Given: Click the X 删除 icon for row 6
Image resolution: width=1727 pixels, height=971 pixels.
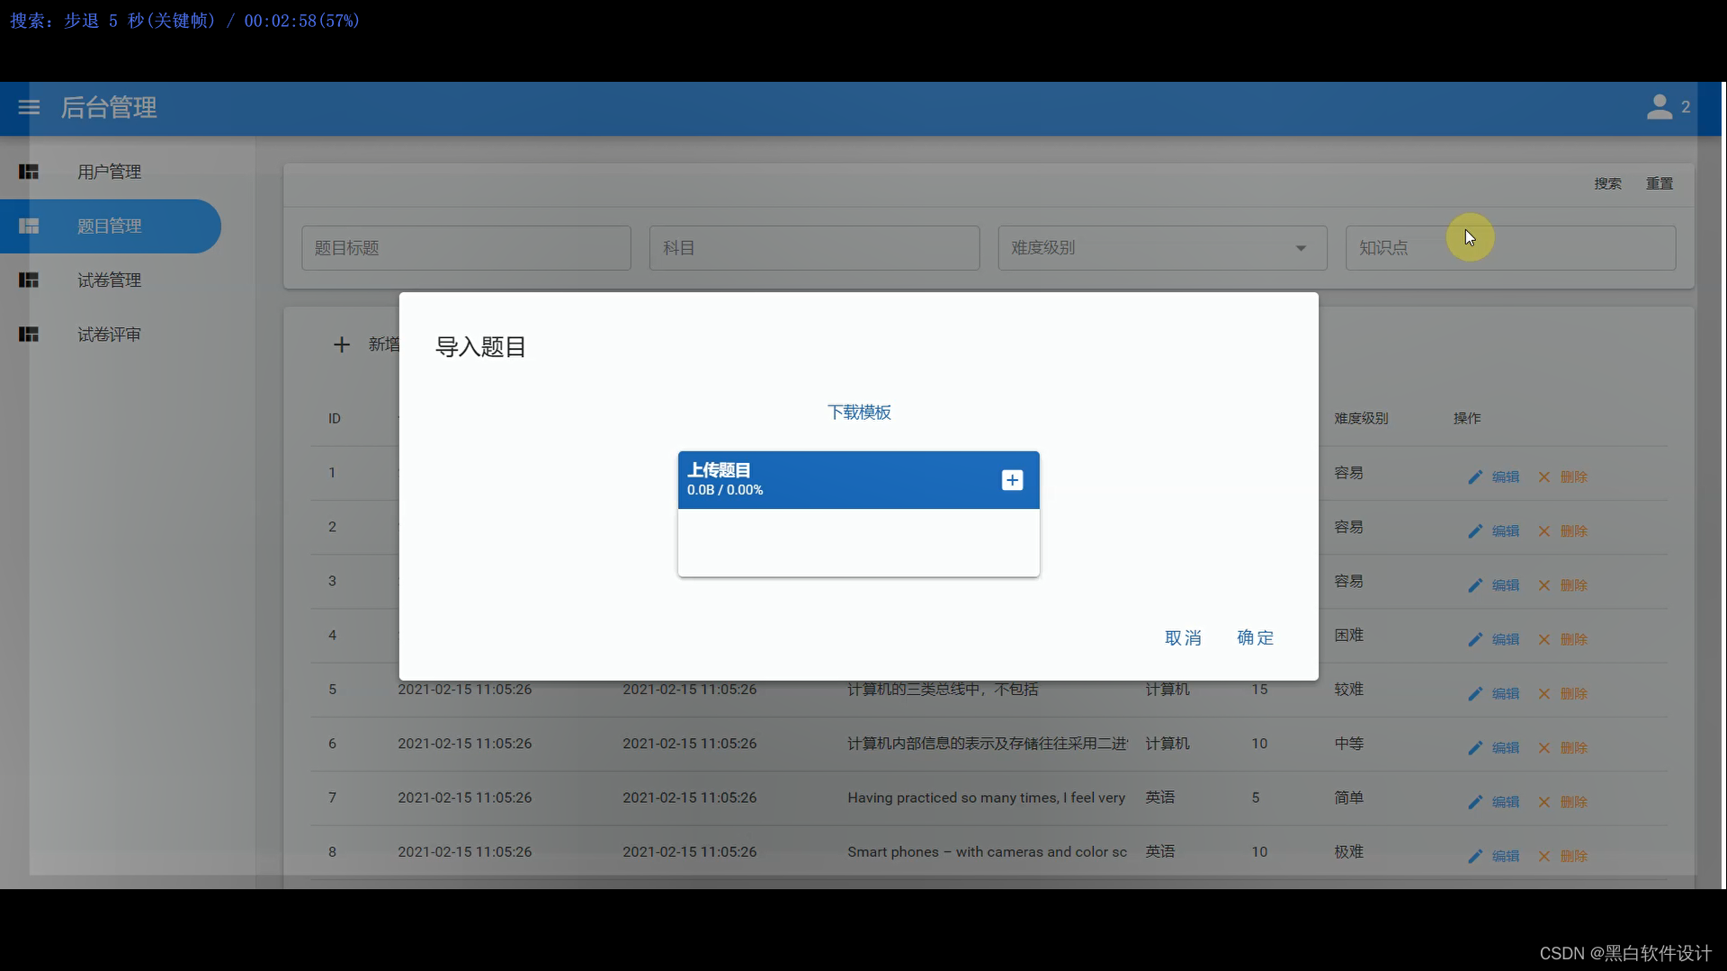Looking at the screenshot, I should click(1544, 747).
